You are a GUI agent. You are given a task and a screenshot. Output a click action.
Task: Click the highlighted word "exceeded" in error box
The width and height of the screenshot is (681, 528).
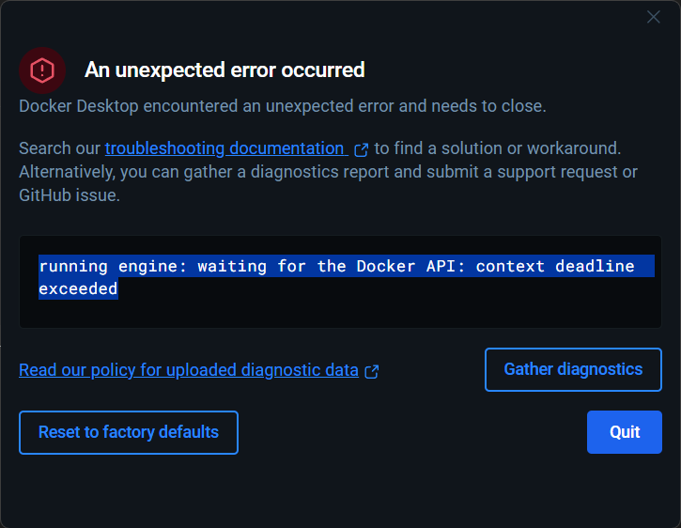78,289
